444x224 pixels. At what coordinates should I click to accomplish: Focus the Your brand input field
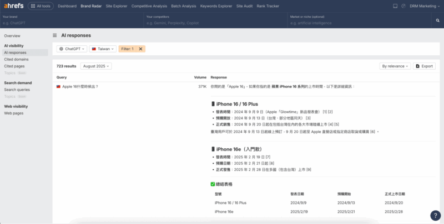(x=72, y=20)
